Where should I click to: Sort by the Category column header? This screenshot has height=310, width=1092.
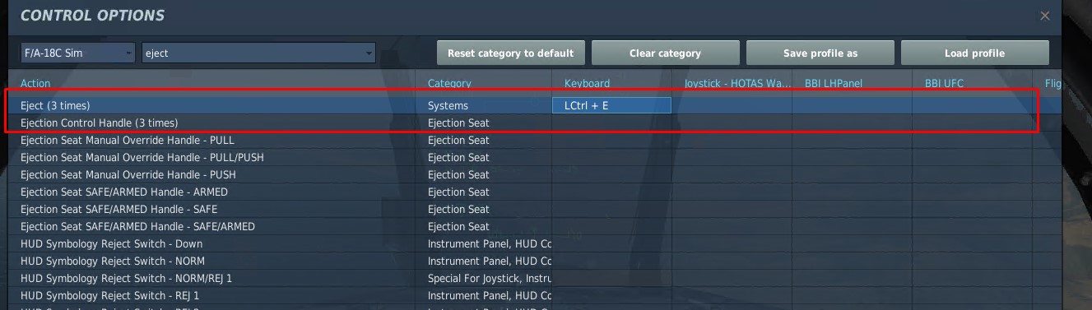click(449, 83)
